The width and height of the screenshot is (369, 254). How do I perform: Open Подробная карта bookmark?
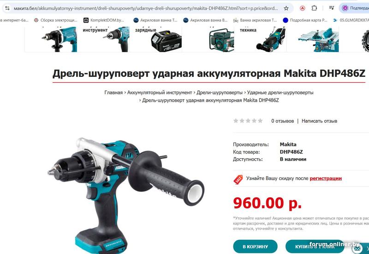[305, 20]
